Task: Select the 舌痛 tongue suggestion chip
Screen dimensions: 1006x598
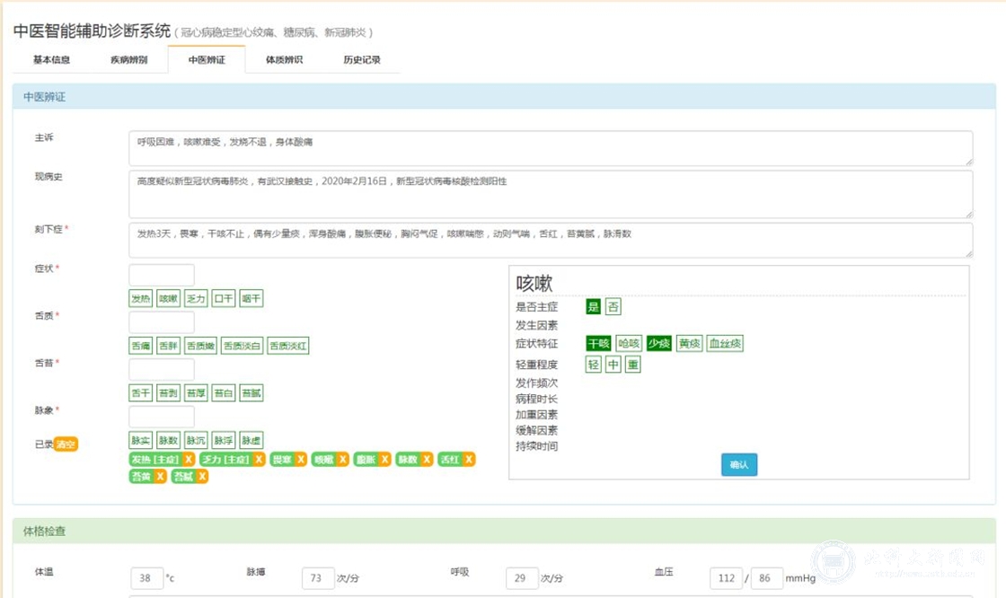Action: 140,346
